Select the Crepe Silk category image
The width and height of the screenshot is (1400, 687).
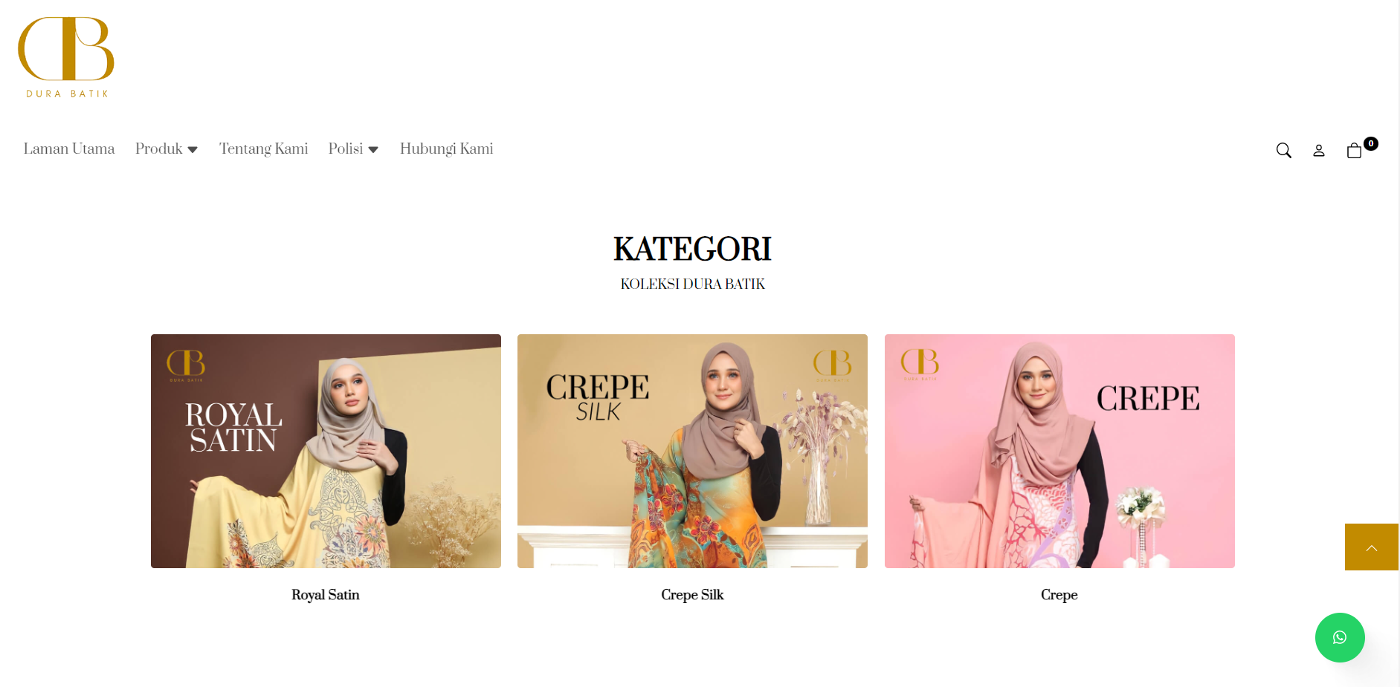pos(692,451)
